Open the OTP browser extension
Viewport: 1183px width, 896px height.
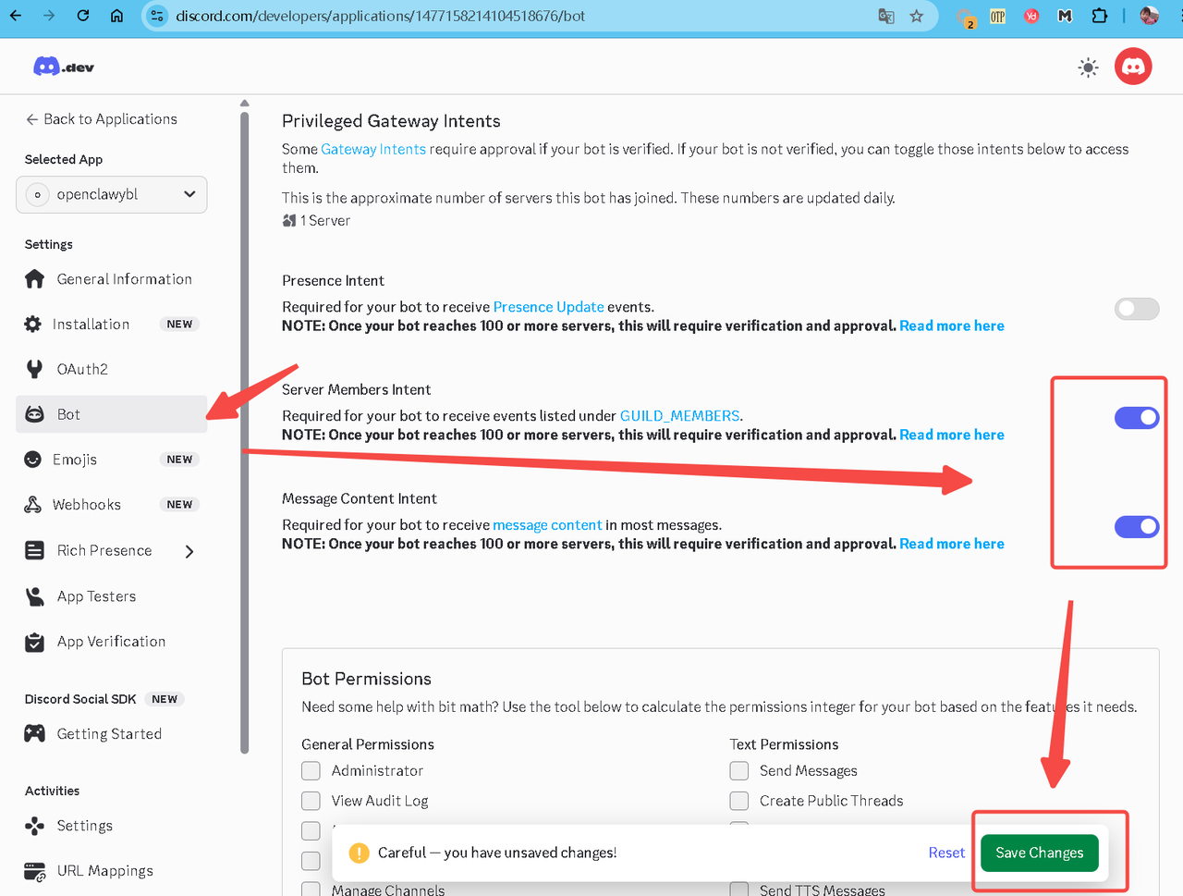click(x=997, y=16)
